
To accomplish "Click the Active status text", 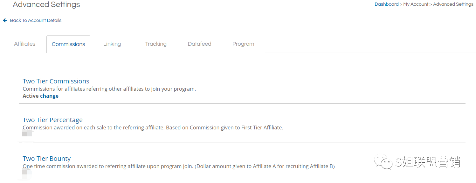I will 31,96.
